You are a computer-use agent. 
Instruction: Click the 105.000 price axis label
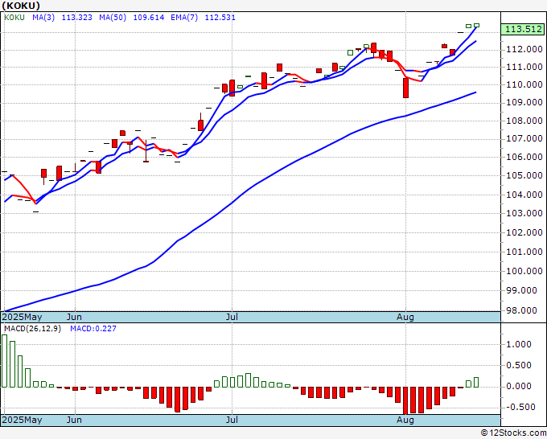click(x=524, y=176)
